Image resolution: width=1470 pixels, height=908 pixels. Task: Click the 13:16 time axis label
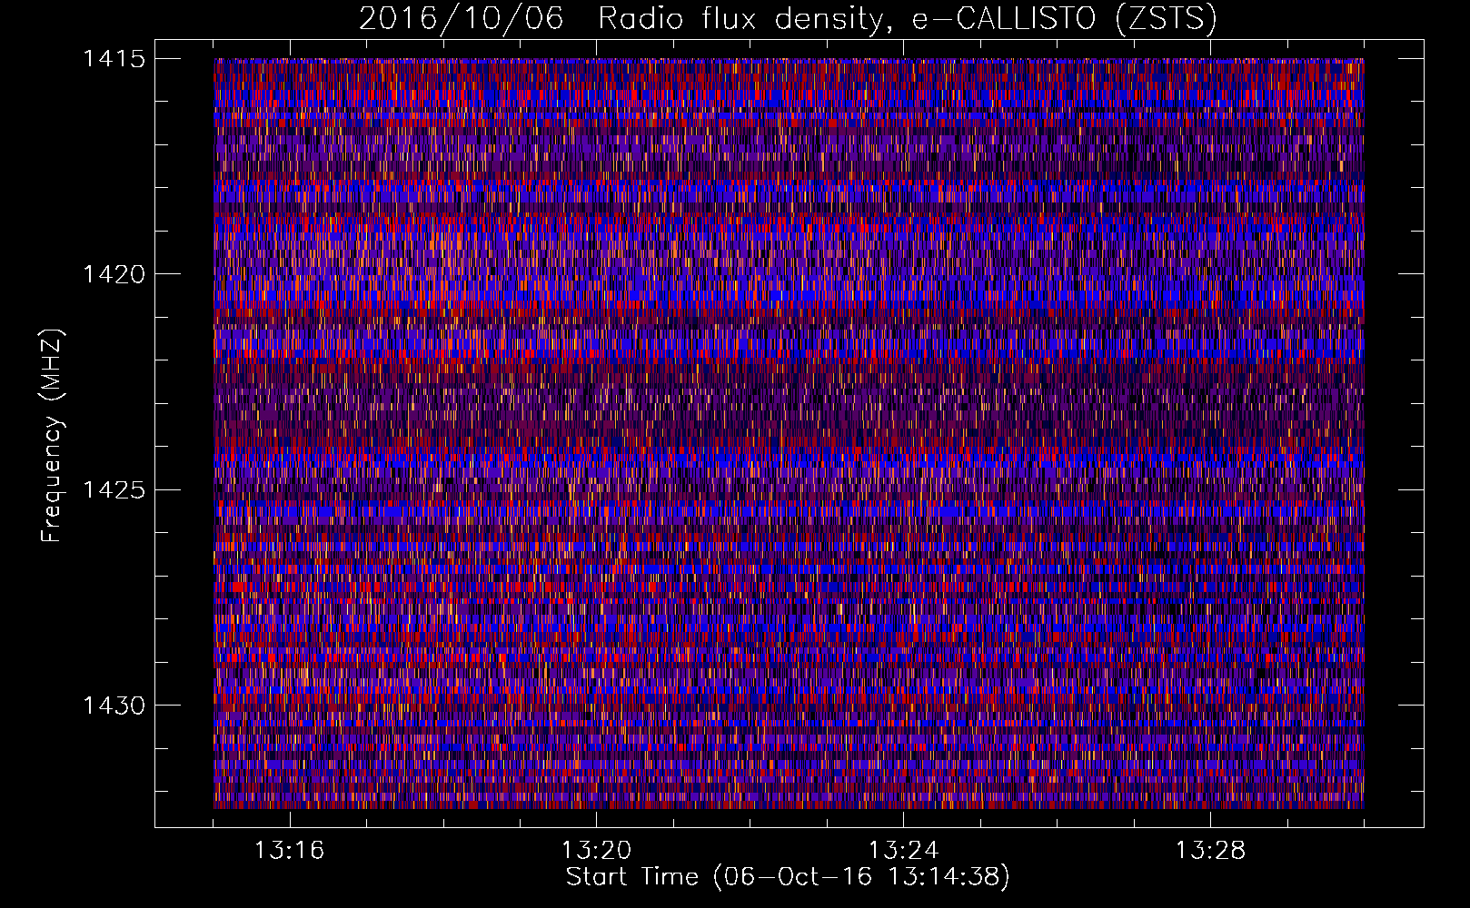[x=289, y=851]
